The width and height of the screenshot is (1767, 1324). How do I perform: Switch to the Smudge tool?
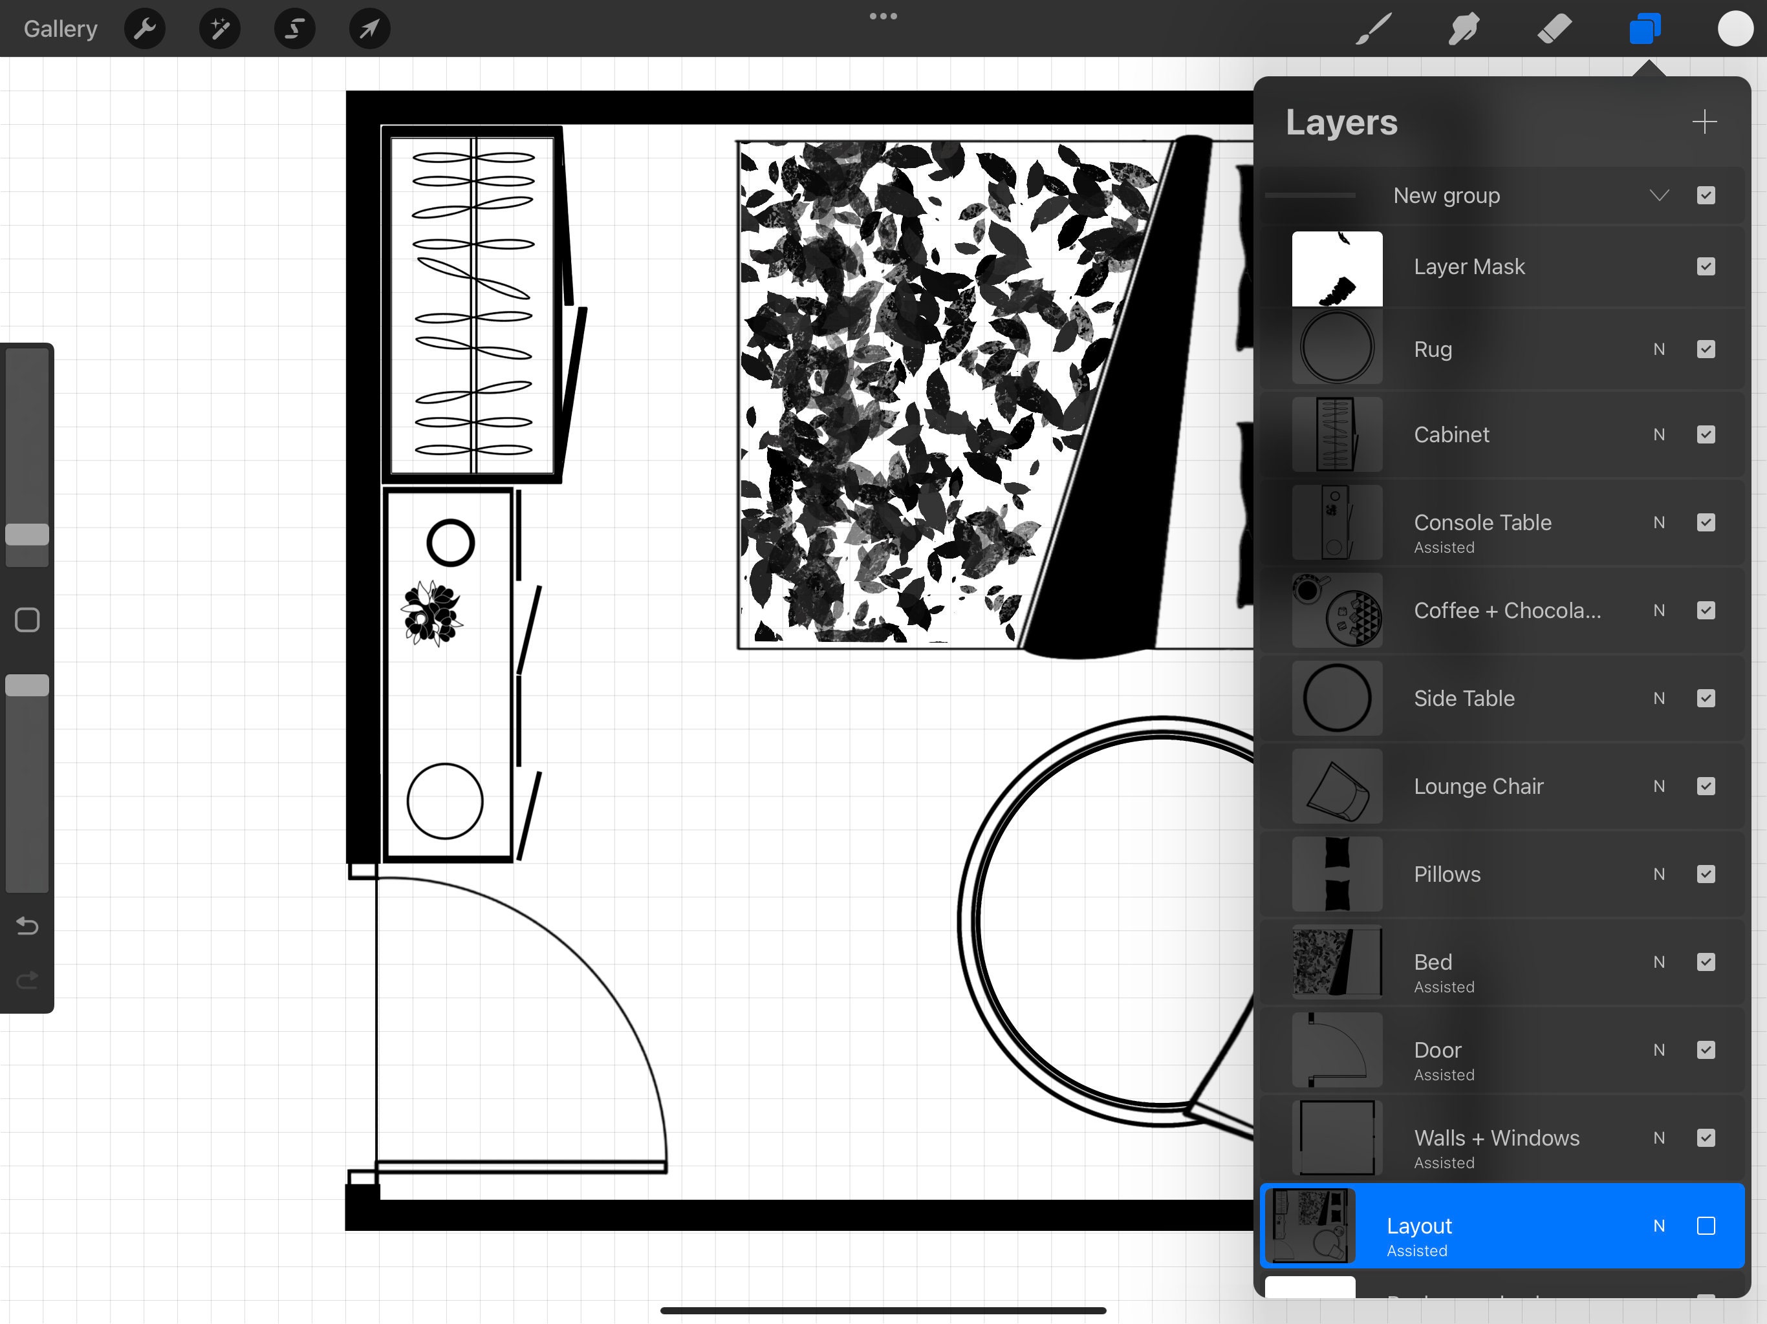1464,28
